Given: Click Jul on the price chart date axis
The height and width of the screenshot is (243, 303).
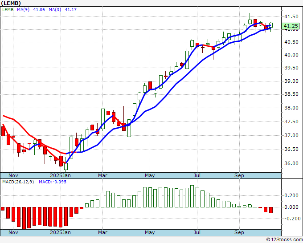Looking at the screenshot, I should tap(197, 175).
